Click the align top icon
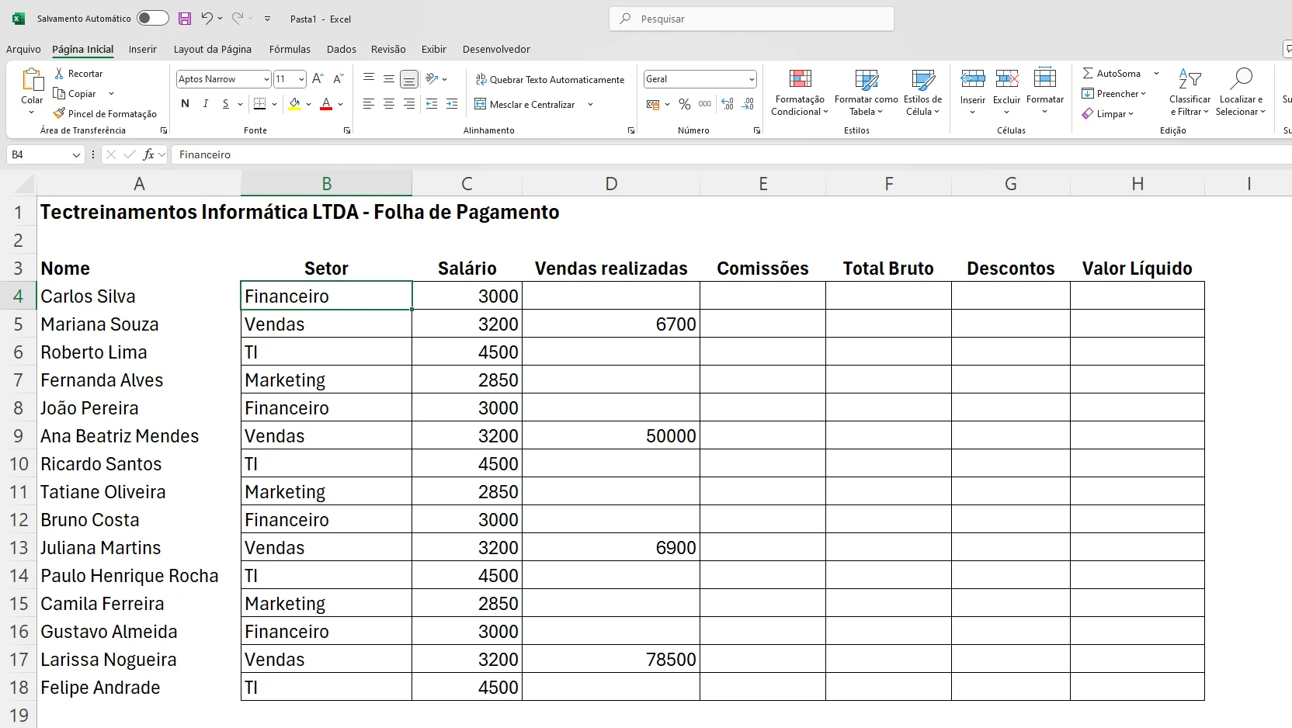The height and width of the screenshot is (728, 1292). coord(369,79)
